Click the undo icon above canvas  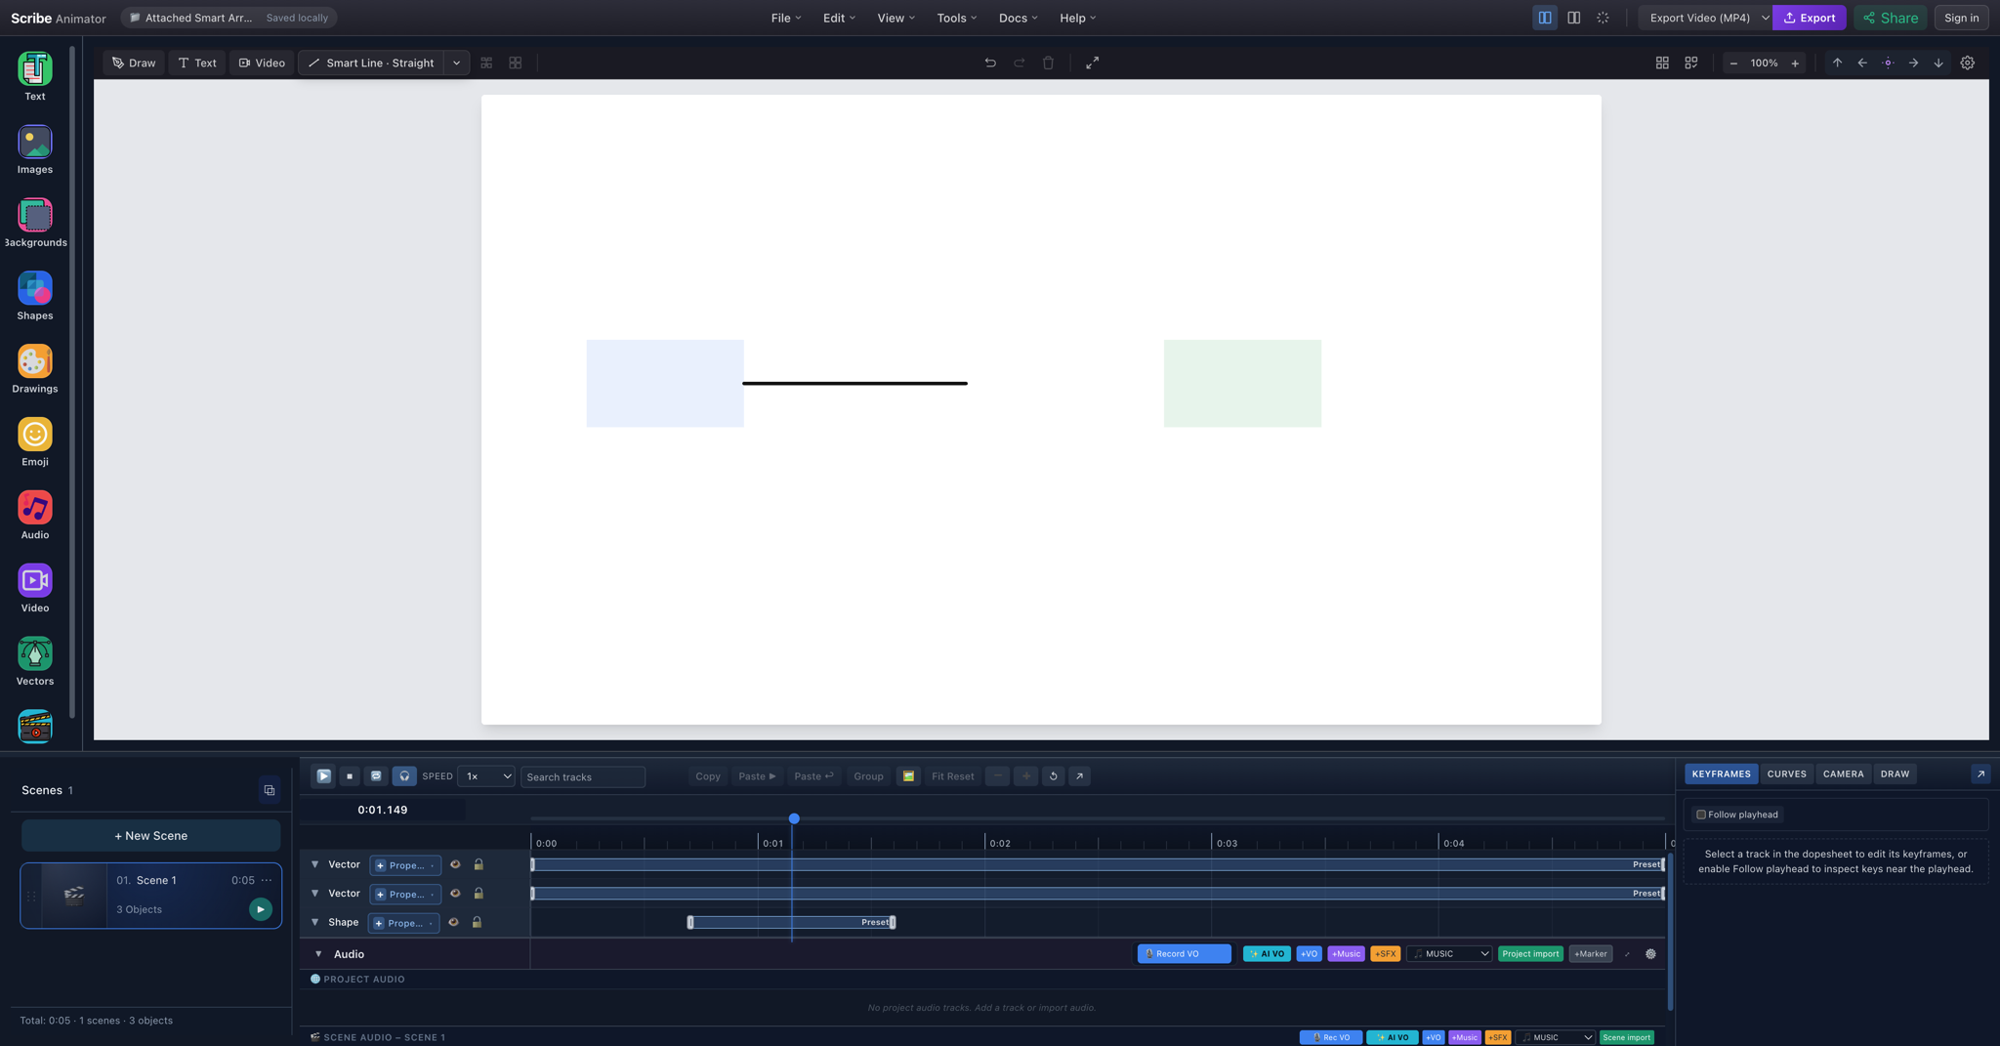click(990, 63)
